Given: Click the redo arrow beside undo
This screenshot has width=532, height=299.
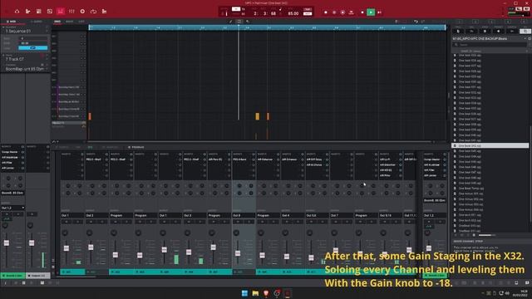Looking at the screenshot, I should coord(423,22).
